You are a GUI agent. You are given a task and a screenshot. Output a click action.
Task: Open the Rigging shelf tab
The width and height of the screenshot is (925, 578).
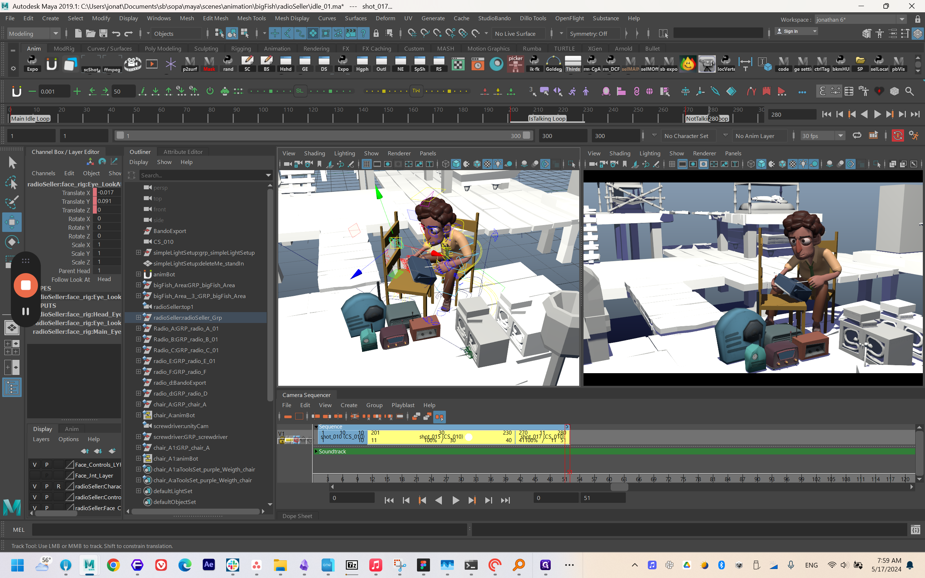pos(241,48)
